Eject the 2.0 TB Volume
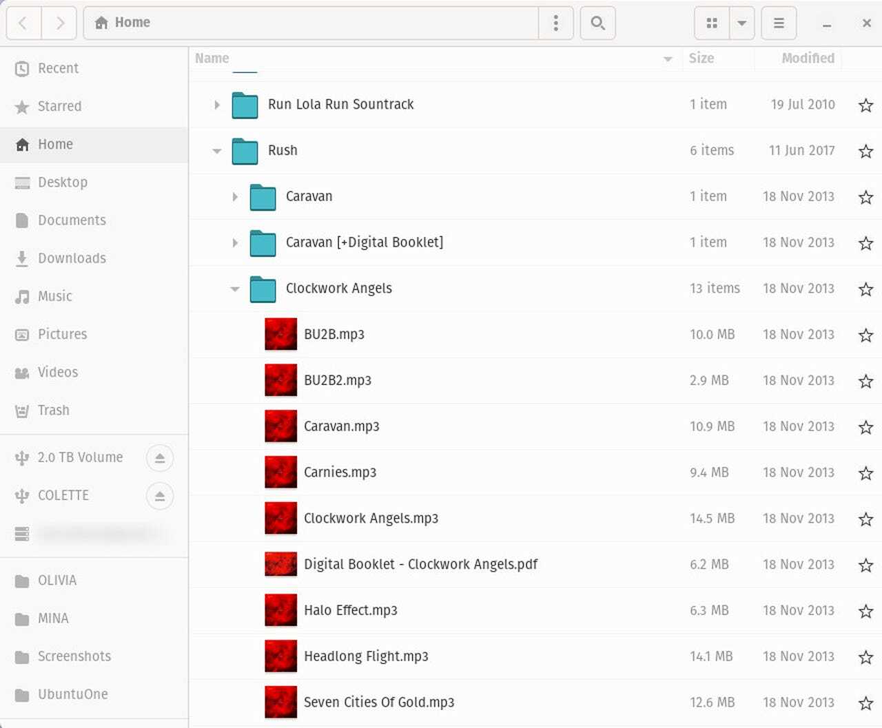The image size is (882, 728). [160, 458]
